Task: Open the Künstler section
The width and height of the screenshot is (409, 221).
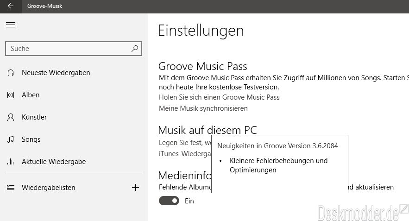Action: pyautogui.click(x=34, y=117)
